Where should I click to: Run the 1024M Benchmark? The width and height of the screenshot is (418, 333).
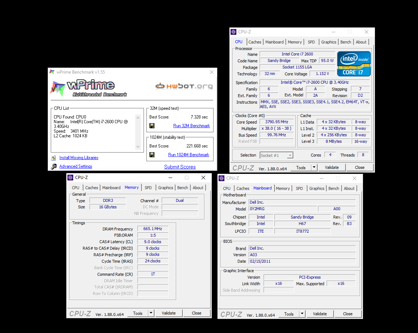(189, 155)
